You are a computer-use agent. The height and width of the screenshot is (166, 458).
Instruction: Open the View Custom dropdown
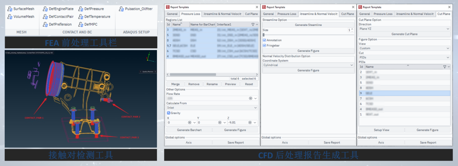click(404, 48)
